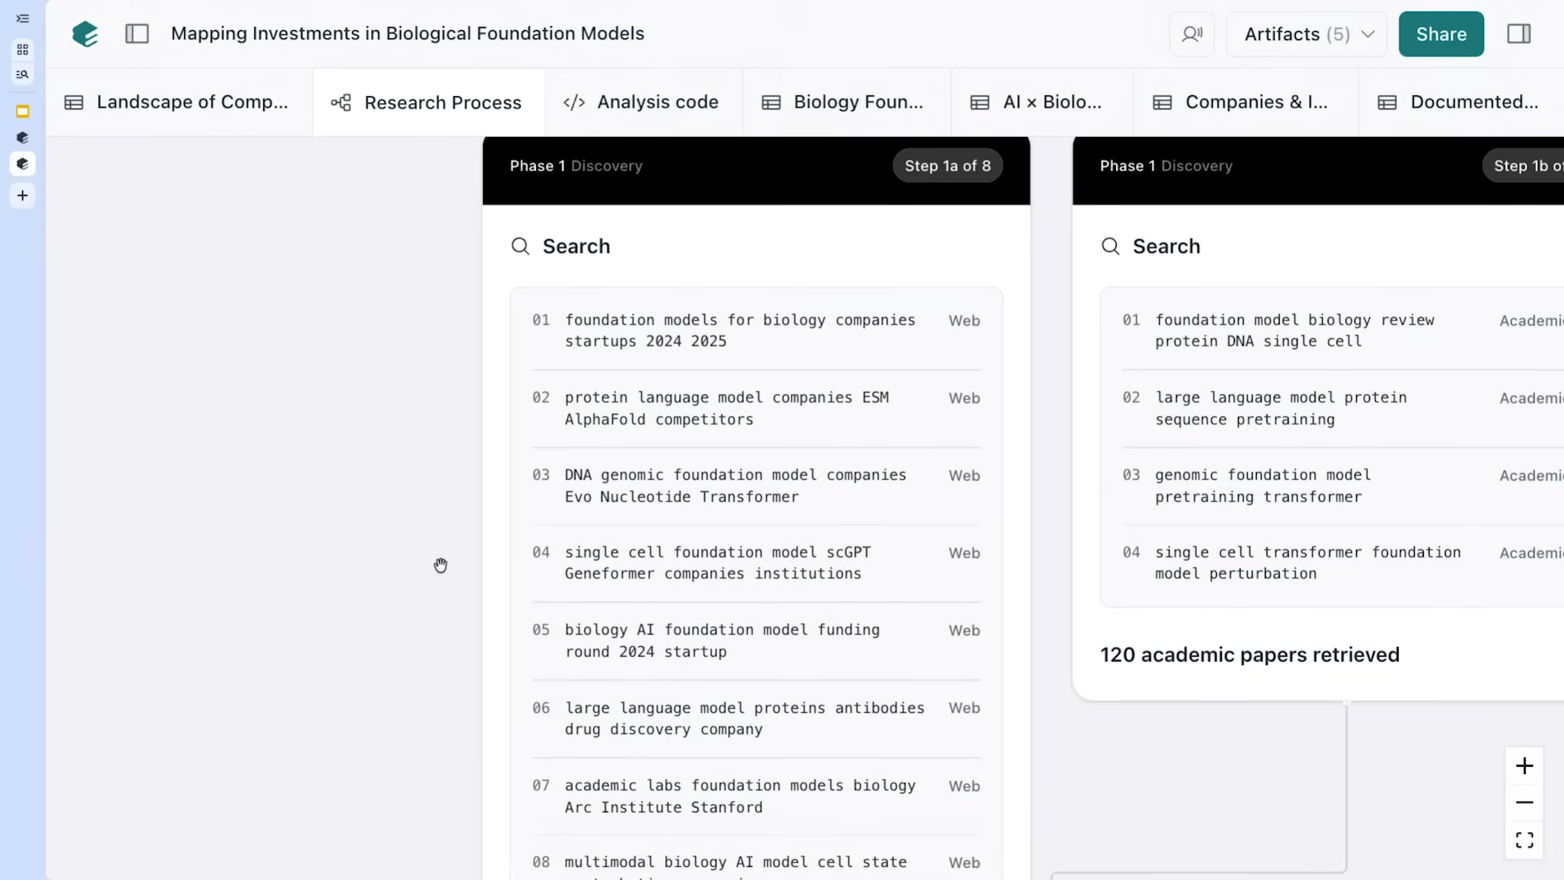Click the Step 1a of 8 badge

point(947,165)
